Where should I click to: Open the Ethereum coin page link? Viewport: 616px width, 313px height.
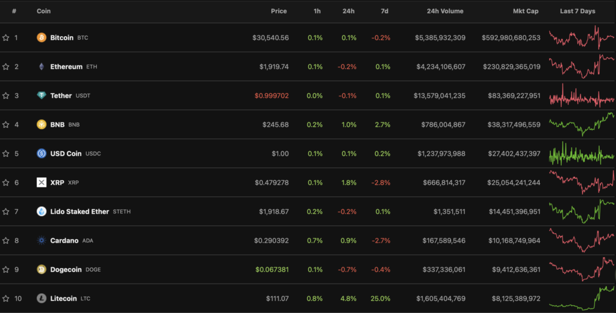66,67
